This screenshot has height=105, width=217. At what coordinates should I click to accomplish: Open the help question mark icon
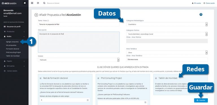point(201,14)
